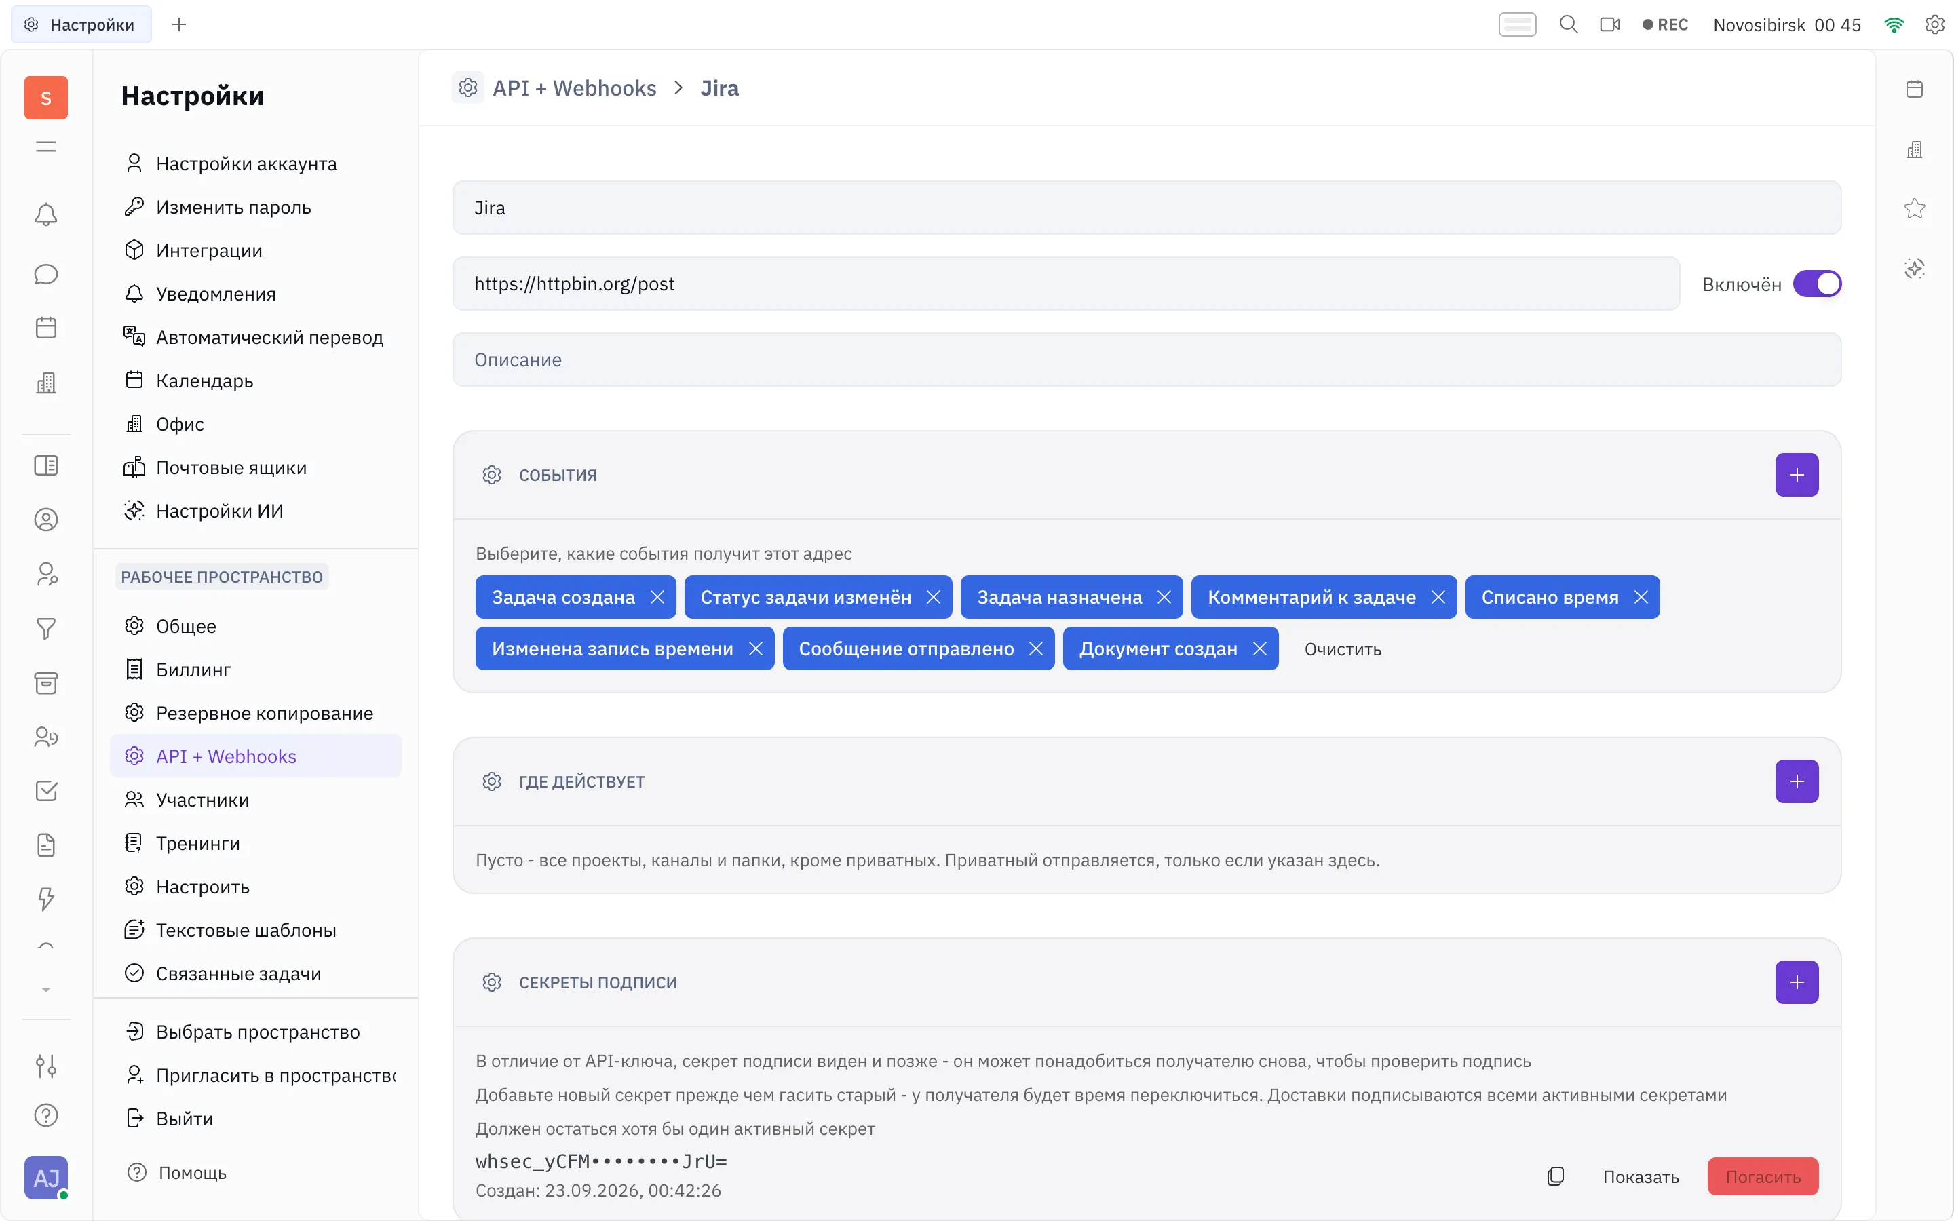Screen dimensions: 1954x1221
Task: Open the star favorites icon on right
Action: [x=1915, y=208]
